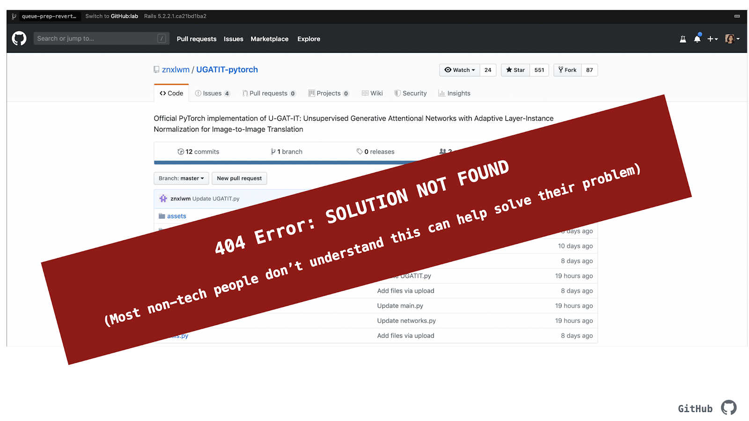The width and height of the screenshot is (749, 421).
Task: Open the user avatar menu
Action: [732, 39]
